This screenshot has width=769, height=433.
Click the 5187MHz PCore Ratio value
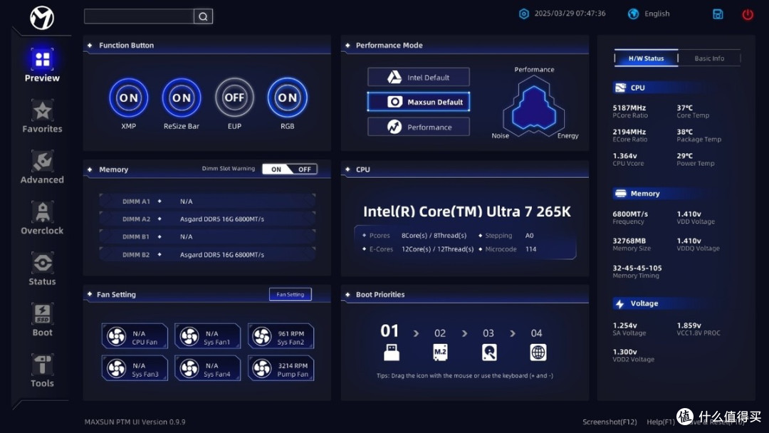click(x=629, y=108)
